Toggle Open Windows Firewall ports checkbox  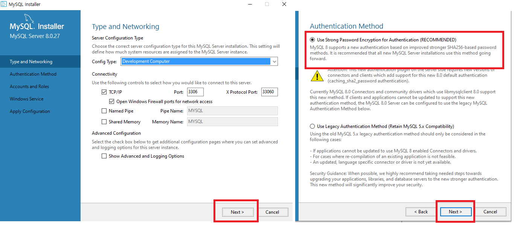(x=112, y=102)
